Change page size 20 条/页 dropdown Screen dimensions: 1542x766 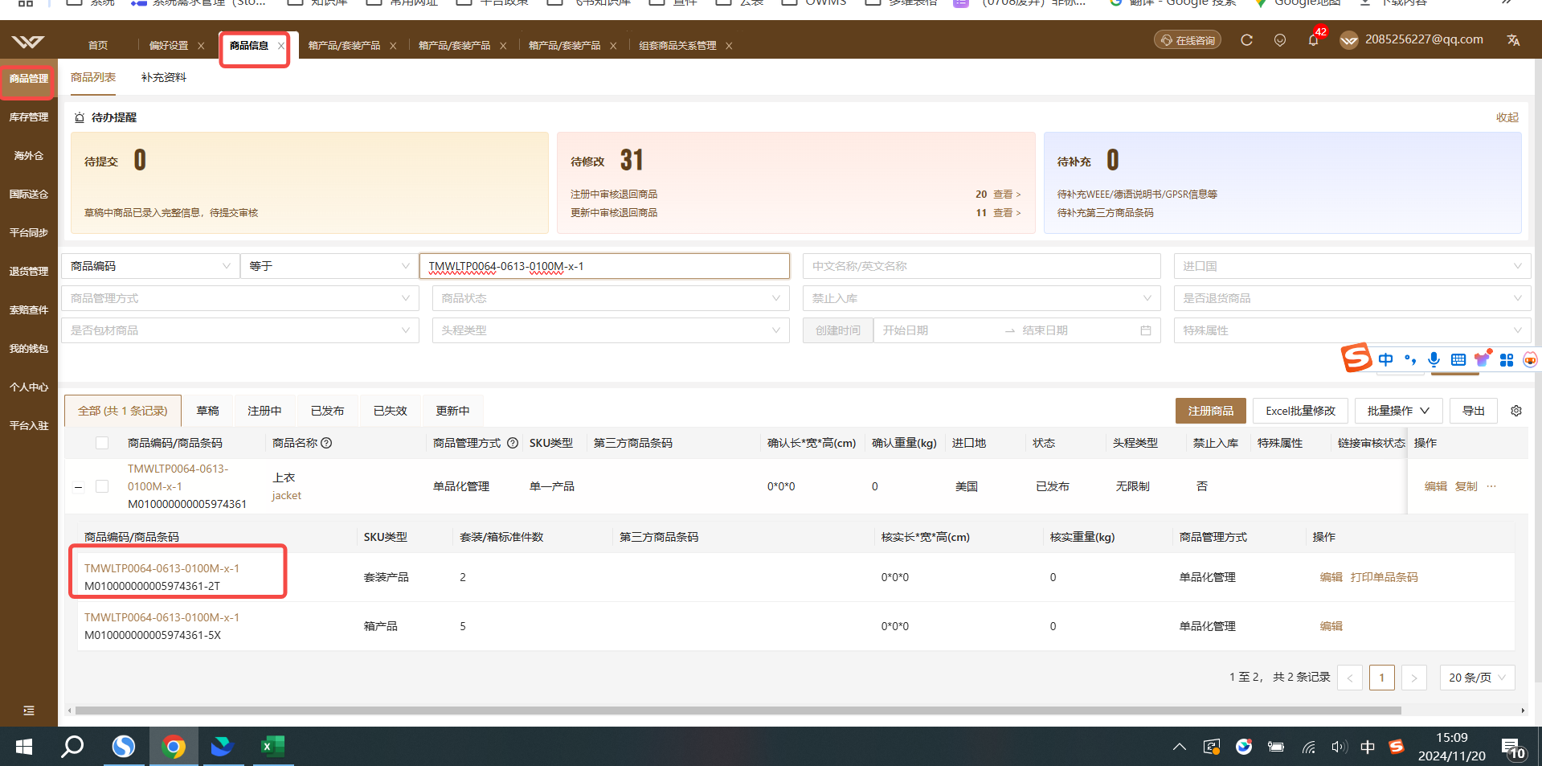click(x=1477, y=678)
